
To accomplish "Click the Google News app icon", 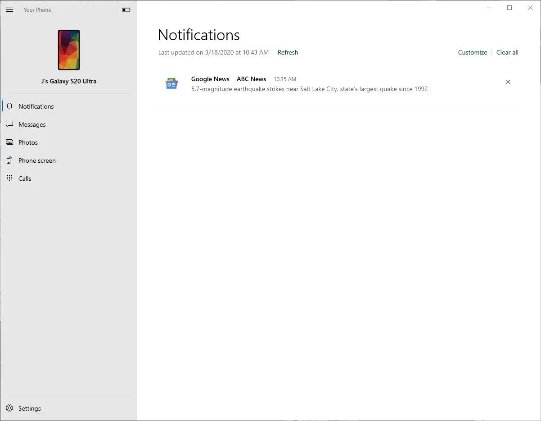I will tap(171, 83).
